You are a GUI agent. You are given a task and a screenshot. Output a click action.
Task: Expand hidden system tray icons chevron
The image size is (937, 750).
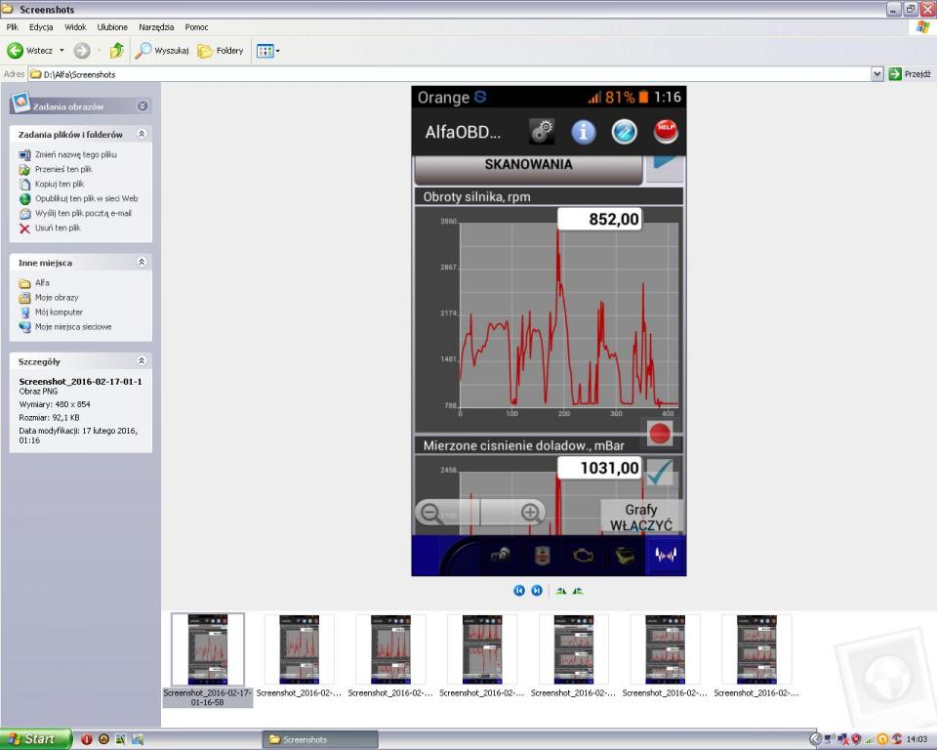[814, 740]
